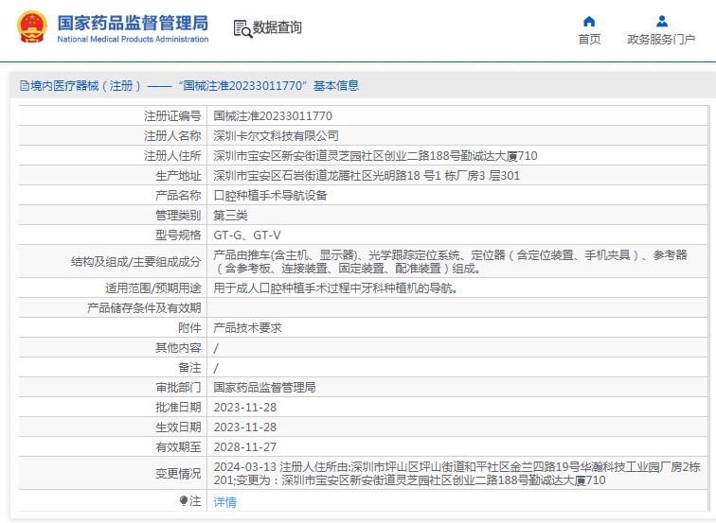Select the 注册人住所 address value

click(x=375, y=156)
